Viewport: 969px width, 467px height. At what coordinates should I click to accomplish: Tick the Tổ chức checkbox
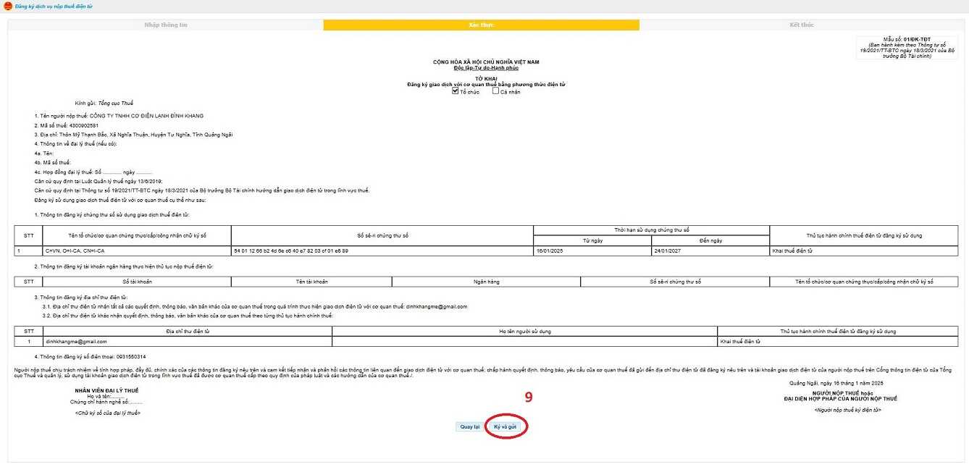456,91
